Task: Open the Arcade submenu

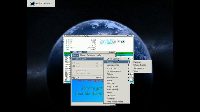Action: point(117,62)
